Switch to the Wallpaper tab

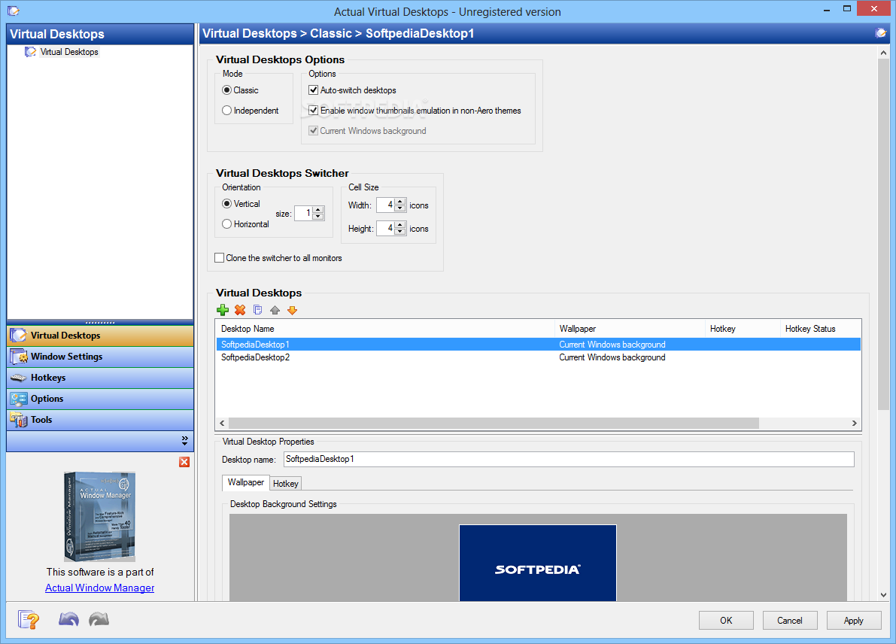point(246,482)
